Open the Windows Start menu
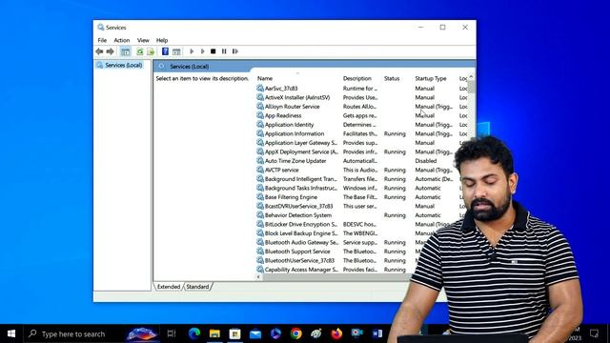 (11, 333)
